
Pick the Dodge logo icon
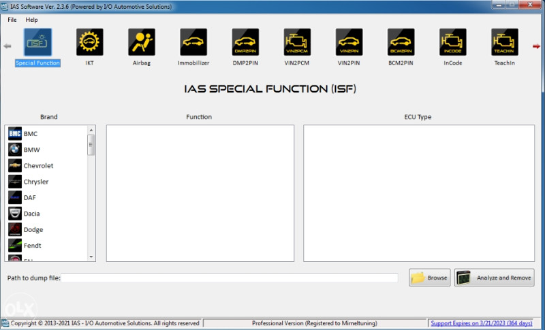click(15, 229)
